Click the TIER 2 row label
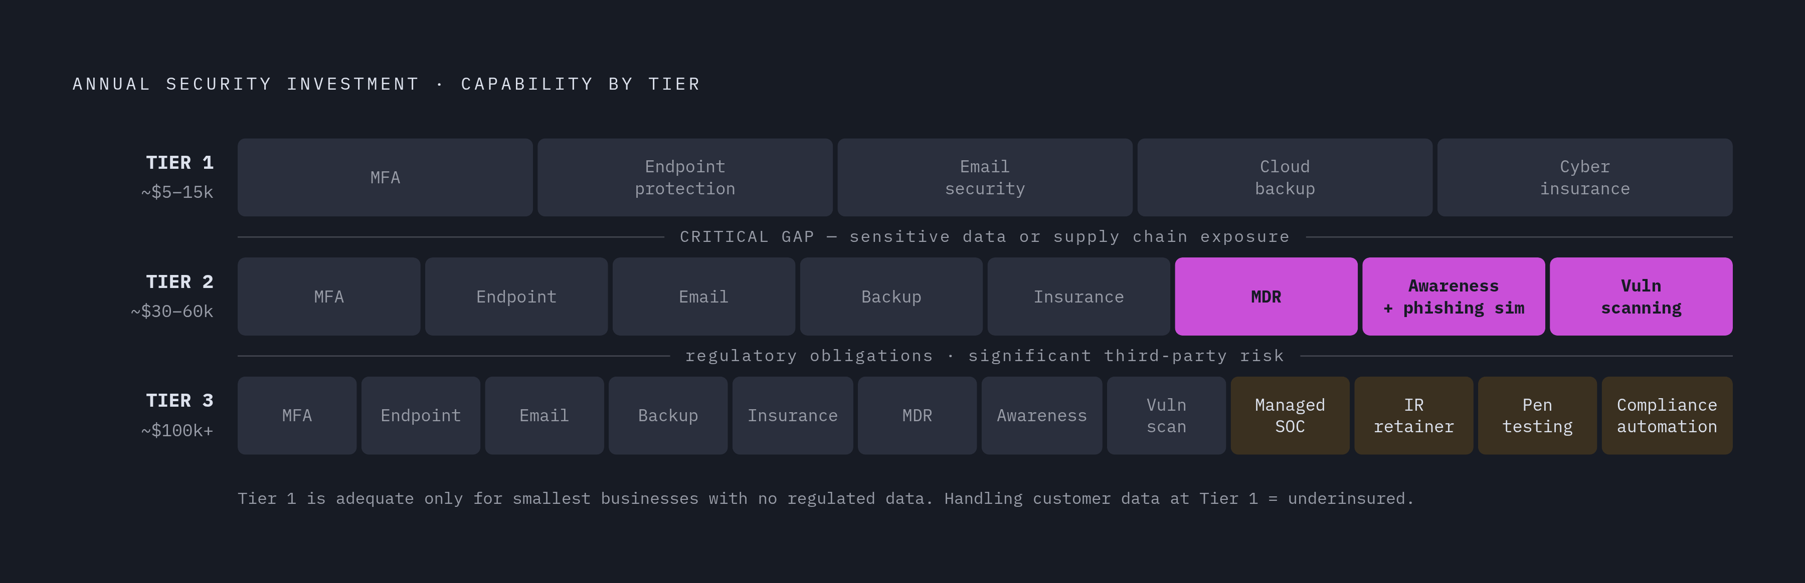 click(x=179, y=282)
